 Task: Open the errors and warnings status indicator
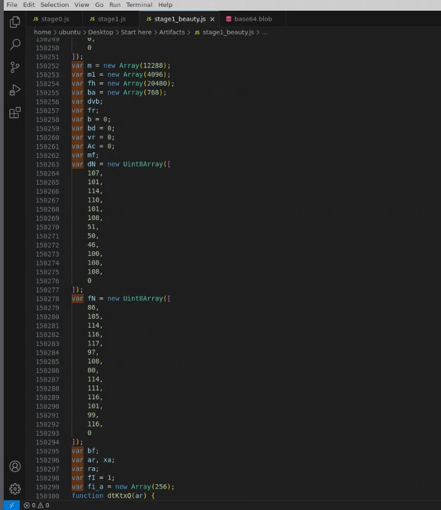point(35,505)
